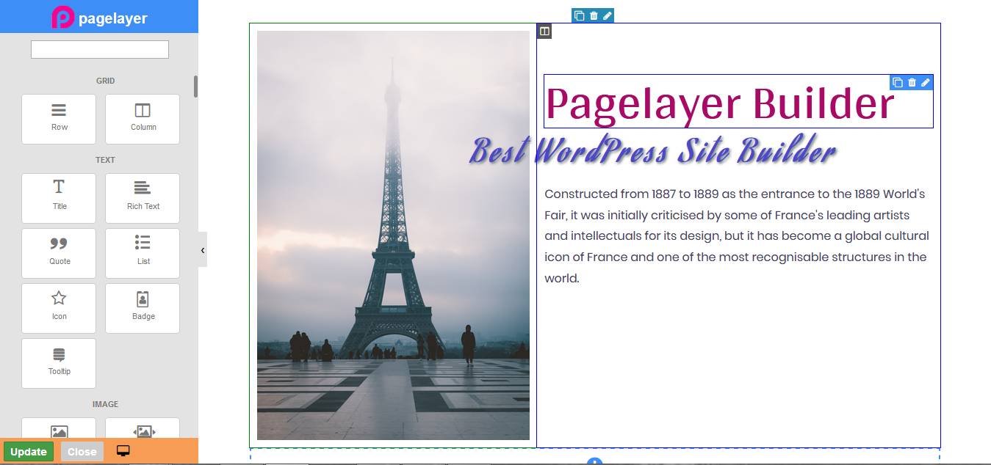Click the widget panel scrollbar

click(195, 87)
